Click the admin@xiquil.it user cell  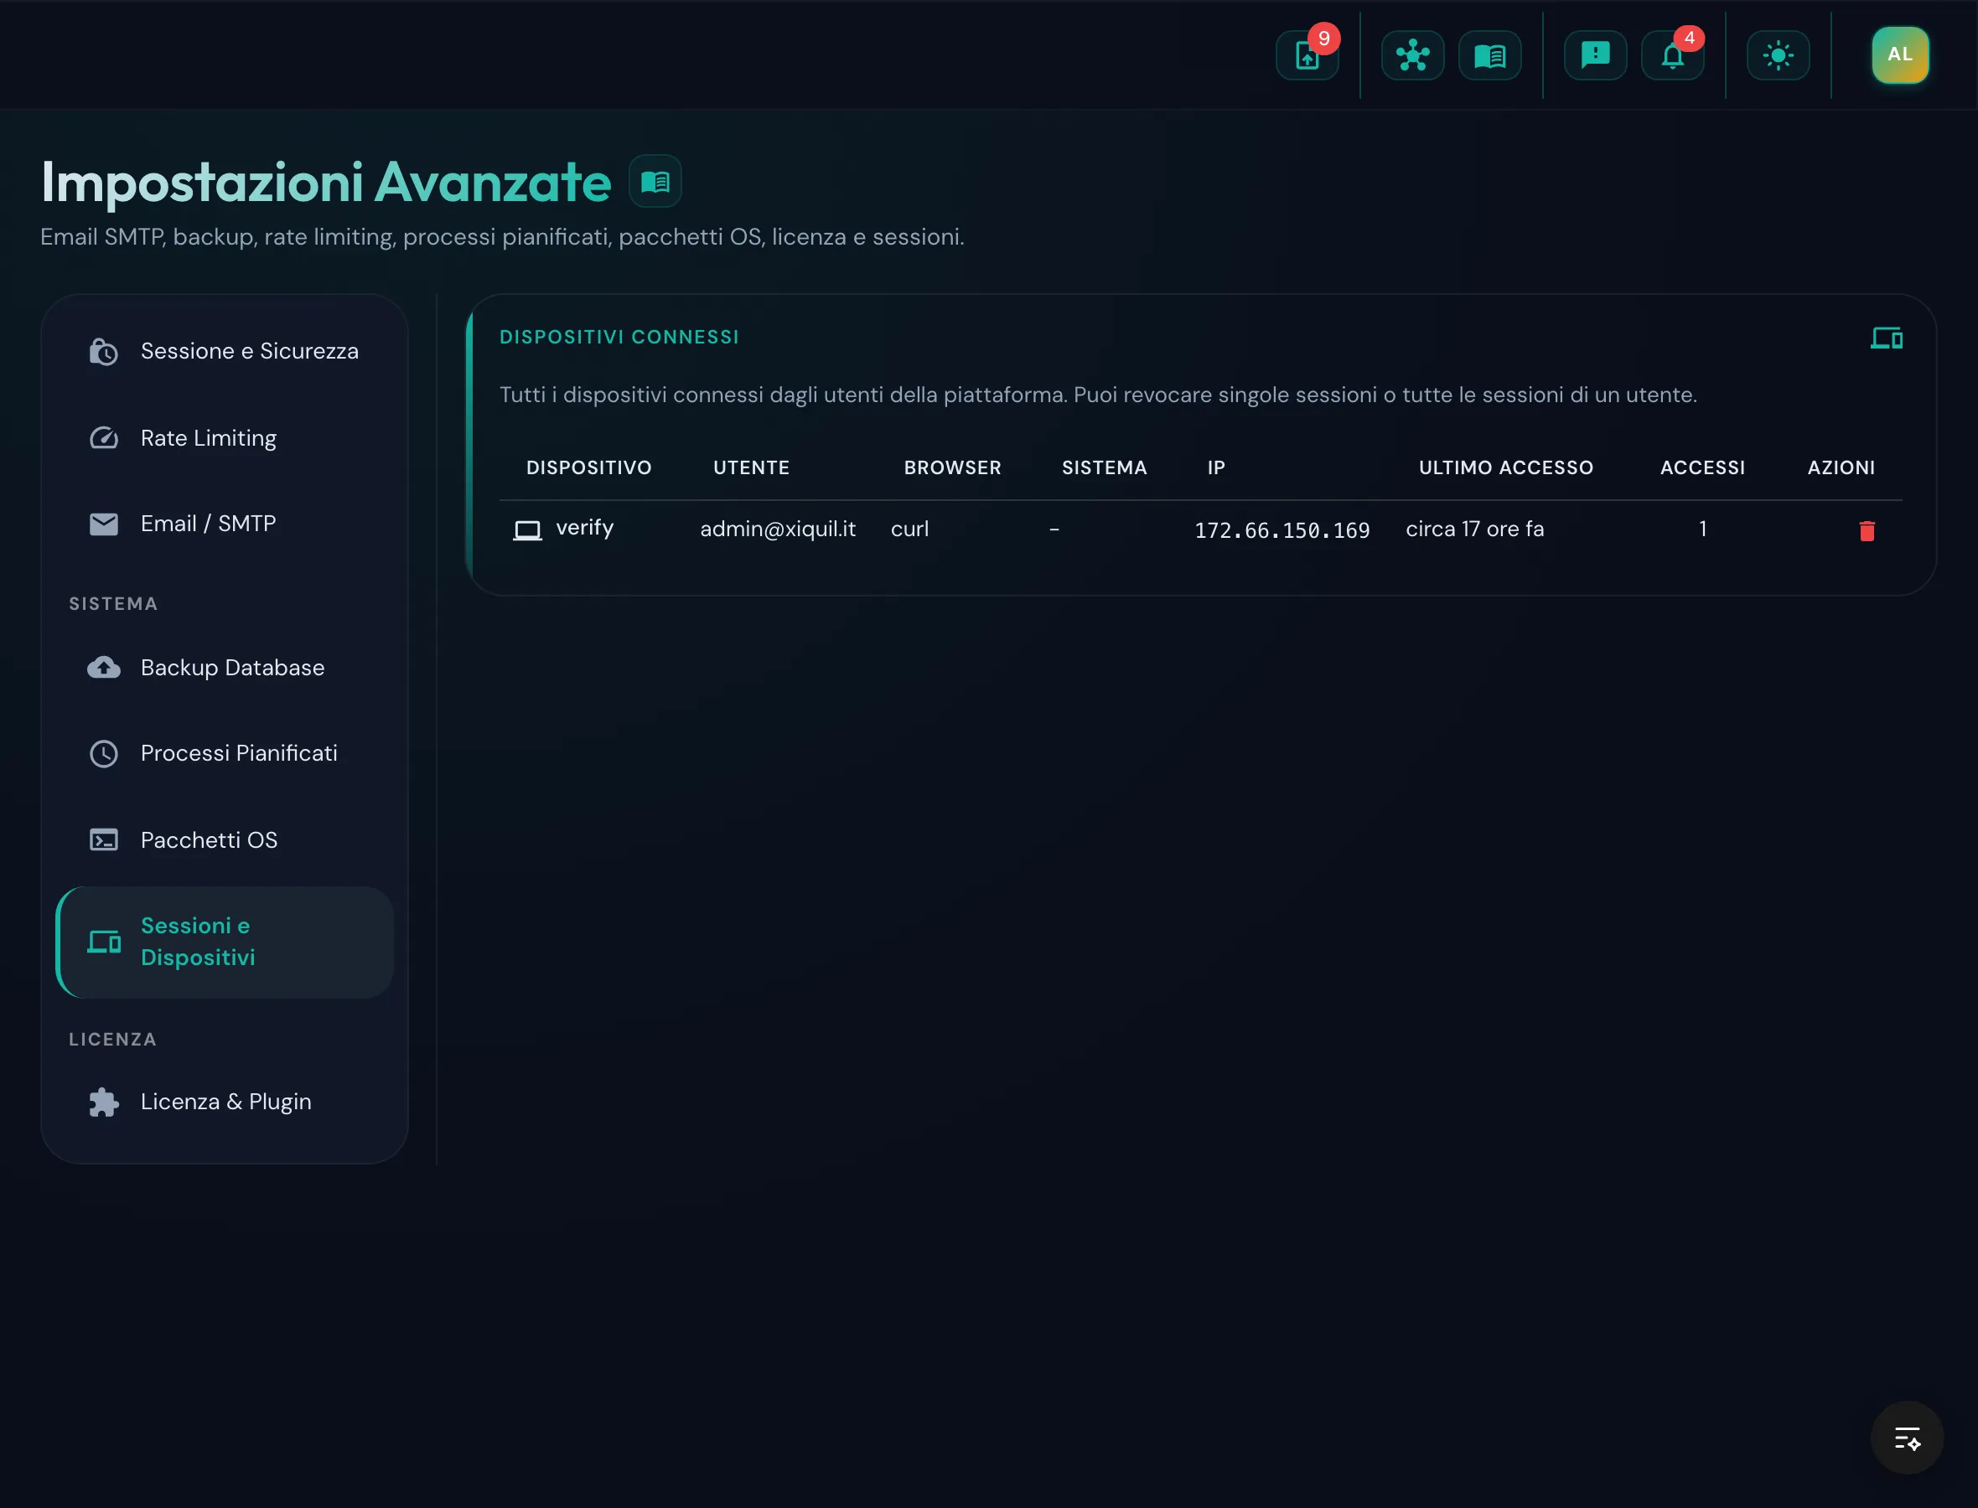click(778, 529)
